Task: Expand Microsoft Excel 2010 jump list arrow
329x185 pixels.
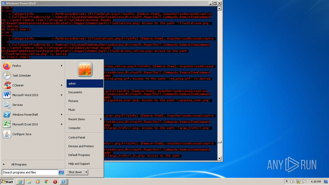Action: tap(62, 124)
